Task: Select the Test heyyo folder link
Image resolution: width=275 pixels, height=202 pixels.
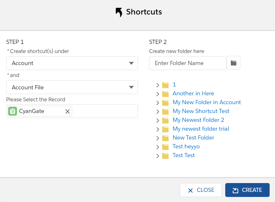Action: click(x=186, y=146)
